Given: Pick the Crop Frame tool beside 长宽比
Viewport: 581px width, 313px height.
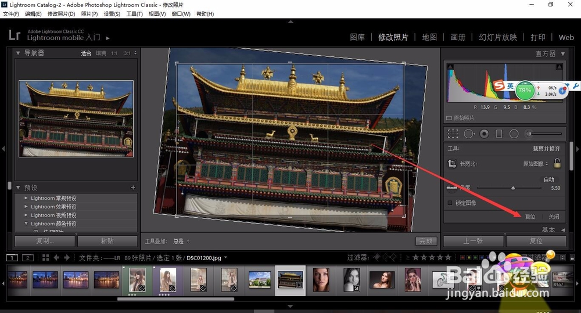Looking at the screenshot, I should (451, 163).
